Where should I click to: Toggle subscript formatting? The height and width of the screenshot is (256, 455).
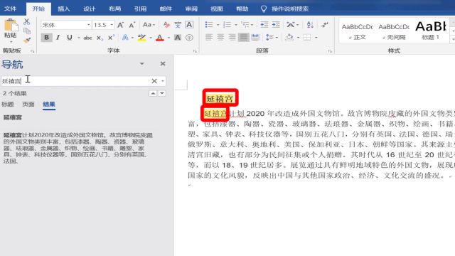pos(100,38)
